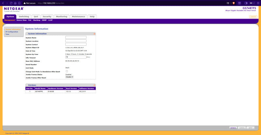The image size is (261, 135).
Task: Open the Stacking submenu
Action: click(37, 20)
